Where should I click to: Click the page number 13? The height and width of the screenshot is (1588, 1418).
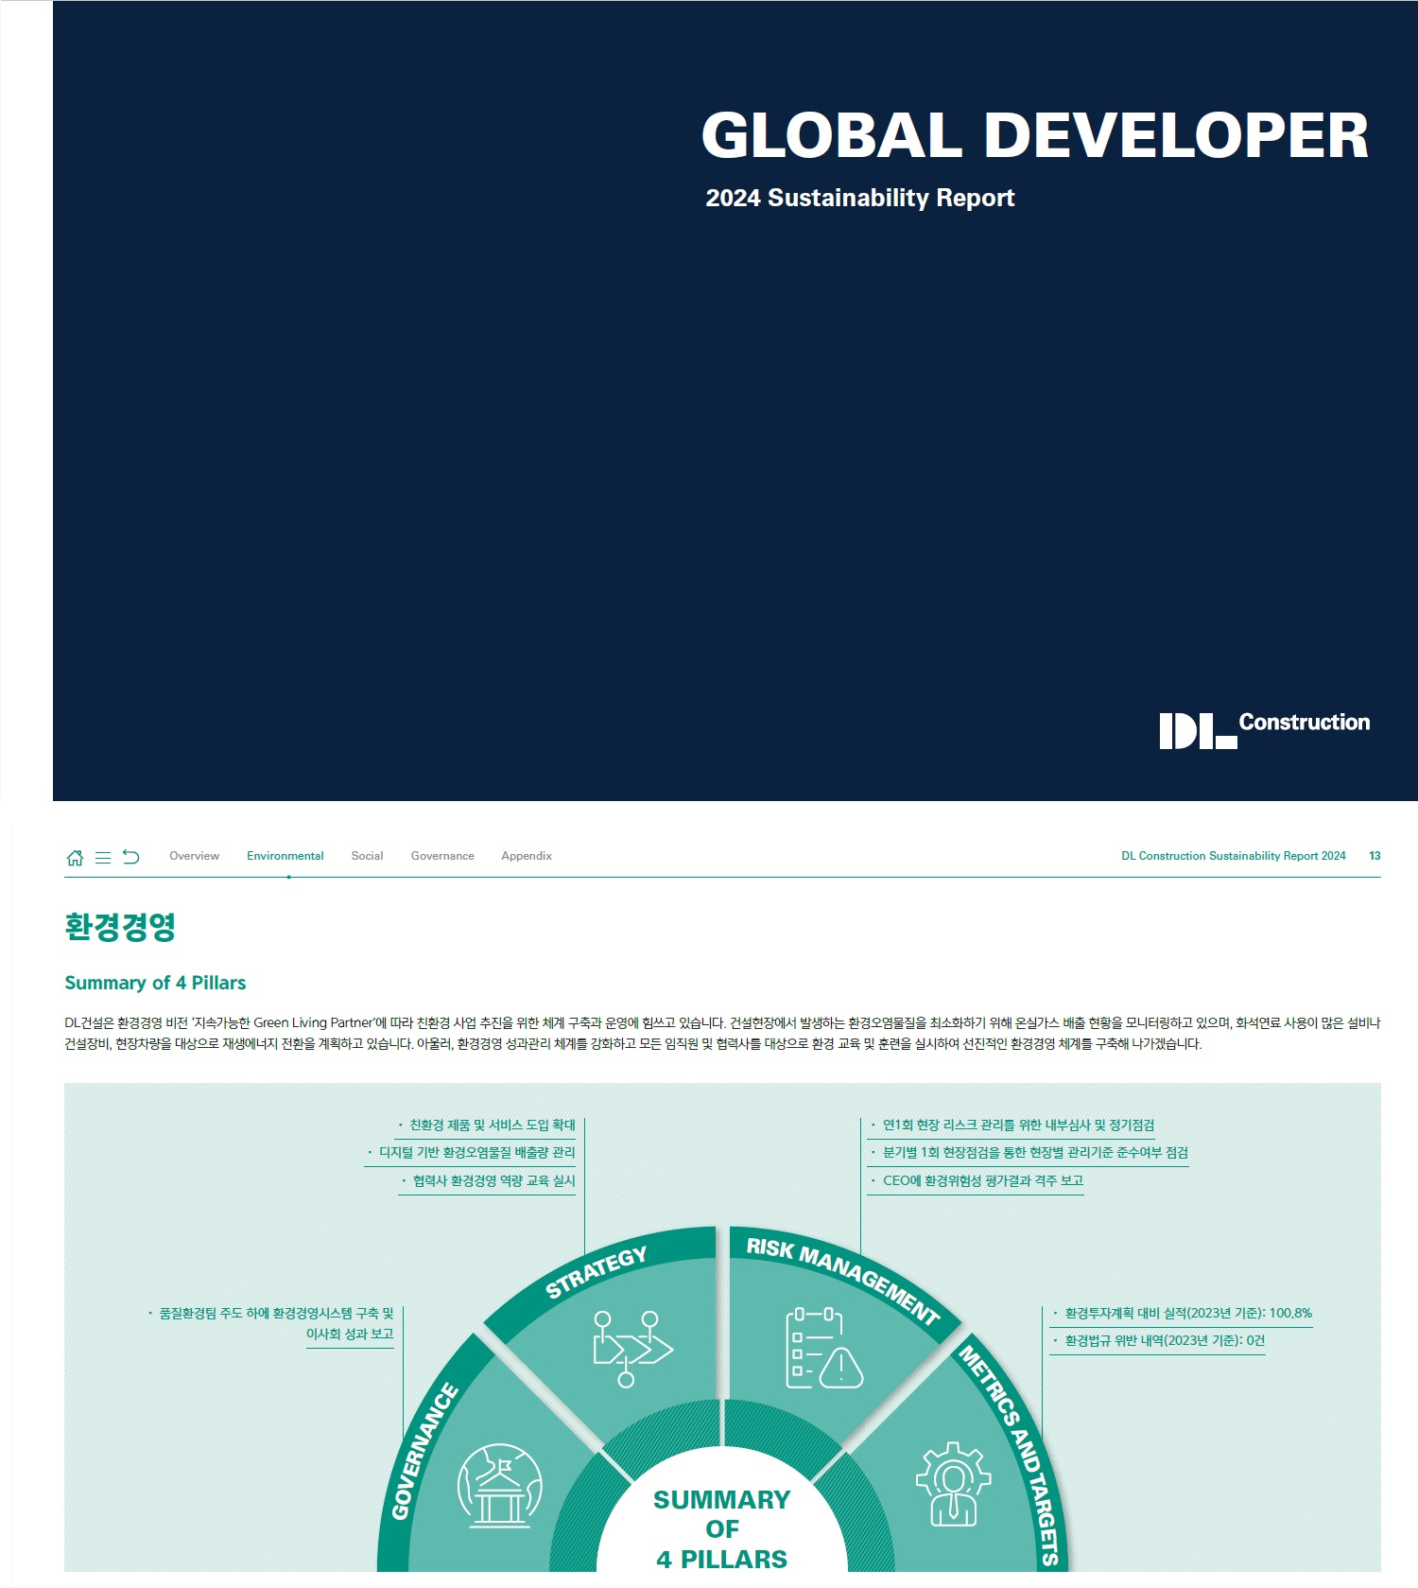click(x=1375, y=856)
